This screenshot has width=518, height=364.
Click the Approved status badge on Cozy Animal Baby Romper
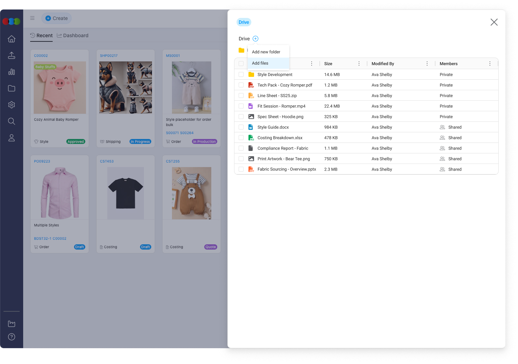[x=76, y=141]
